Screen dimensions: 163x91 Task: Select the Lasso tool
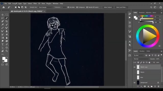click(x=3, y=18)
